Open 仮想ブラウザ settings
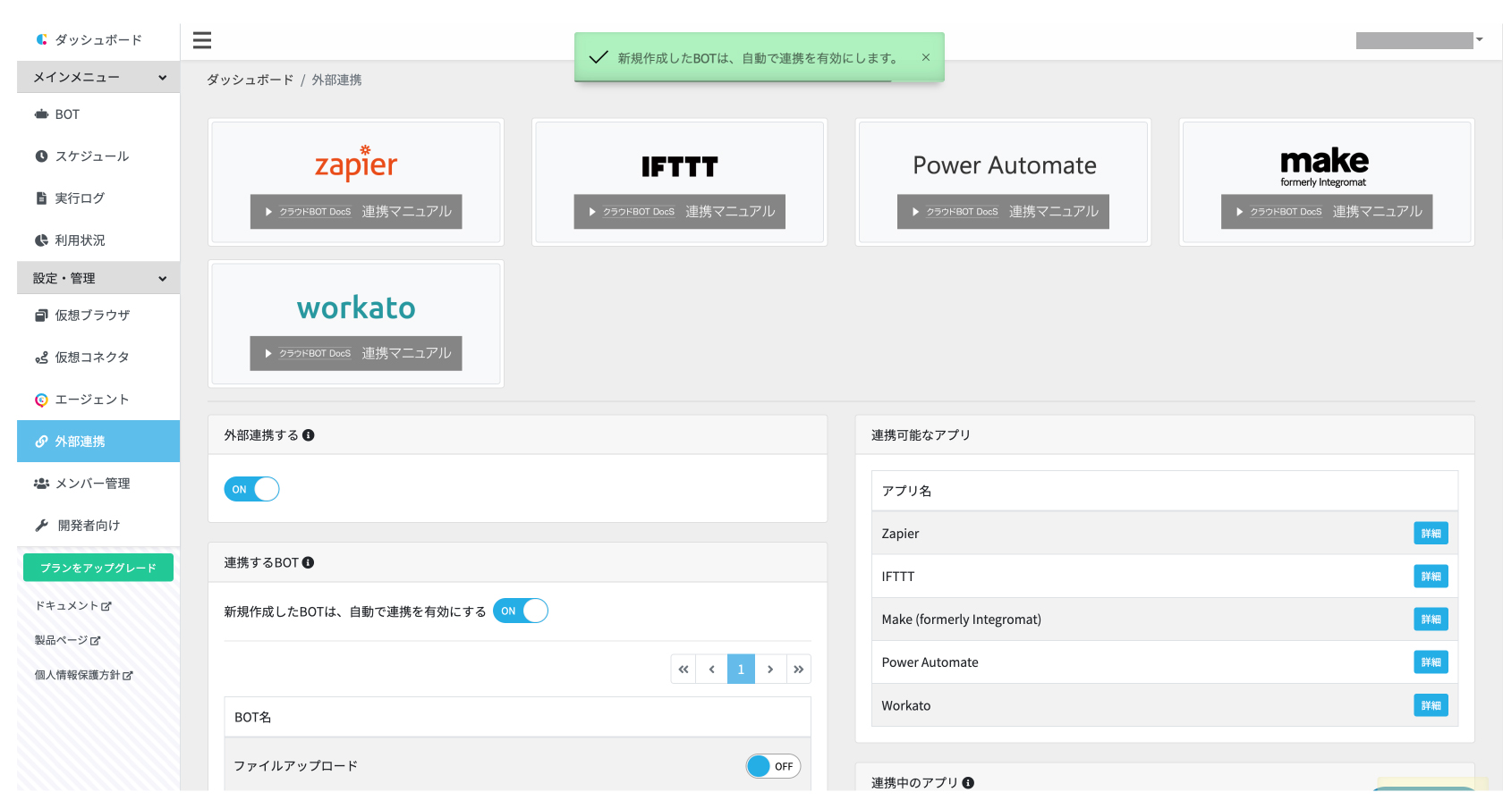This screenshot has width=1503, height=809. (98, 316)
